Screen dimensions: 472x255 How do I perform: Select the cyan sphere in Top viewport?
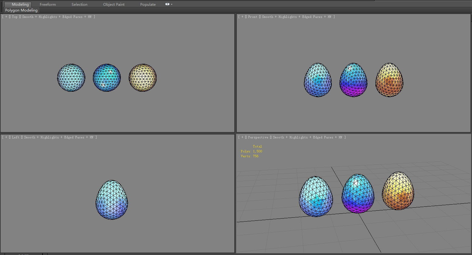(x=107, y=78)
